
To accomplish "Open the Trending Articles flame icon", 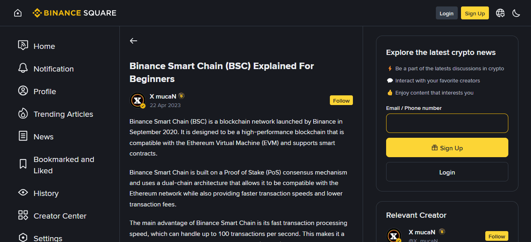I will click(23, 114).
